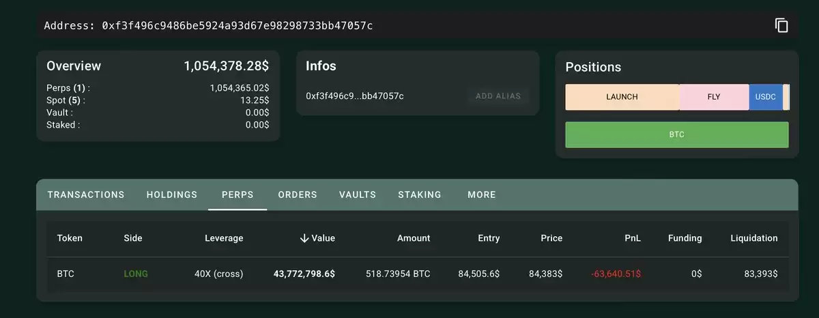The width and height of the screenshot is (819, 318).
Task: Sort table by Token column header
Action: pyautogui.click(x=70, y=238)
